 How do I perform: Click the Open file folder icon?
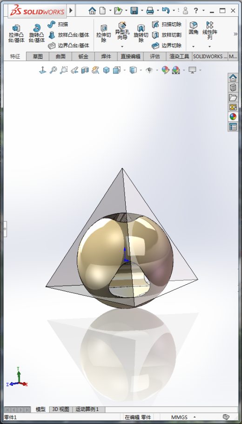click(118, 11)
